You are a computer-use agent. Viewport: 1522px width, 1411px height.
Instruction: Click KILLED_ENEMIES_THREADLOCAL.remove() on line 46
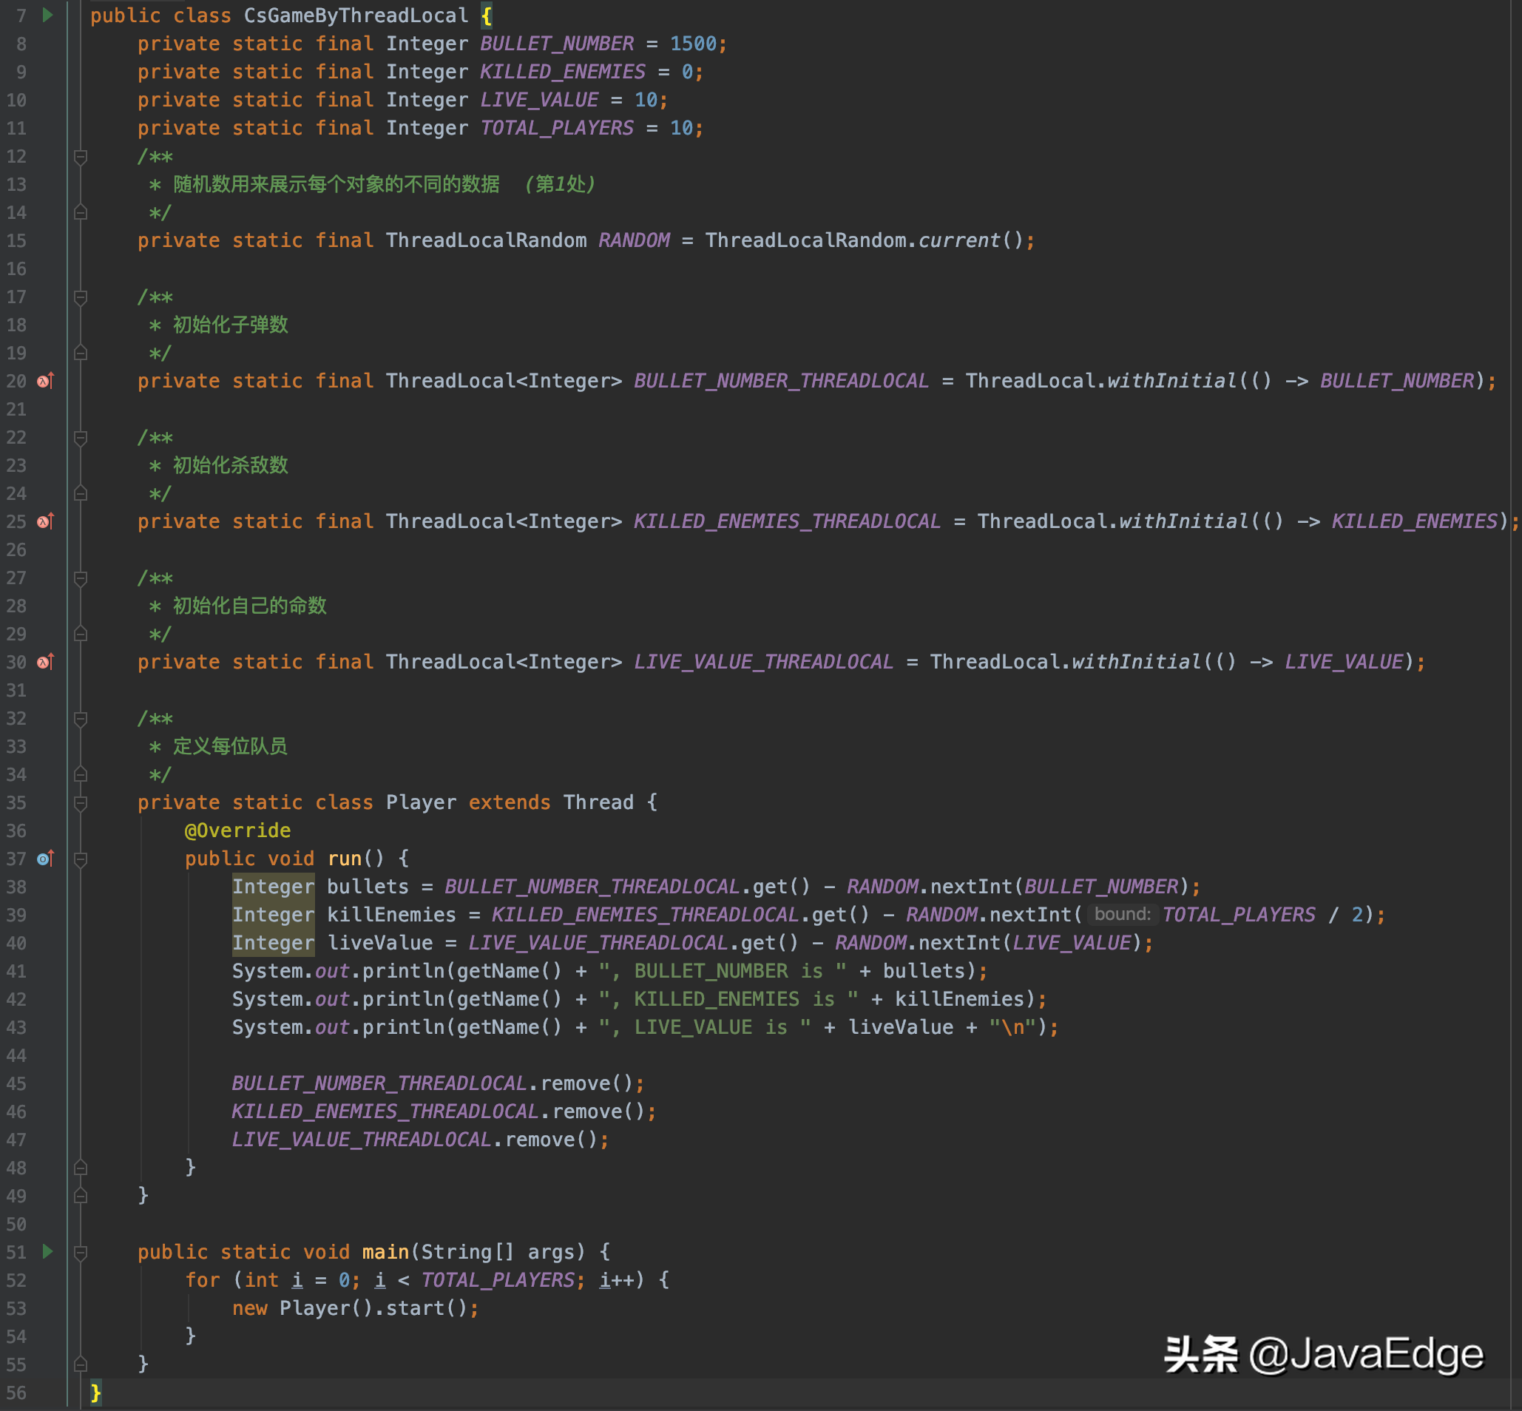[439, 1111]
